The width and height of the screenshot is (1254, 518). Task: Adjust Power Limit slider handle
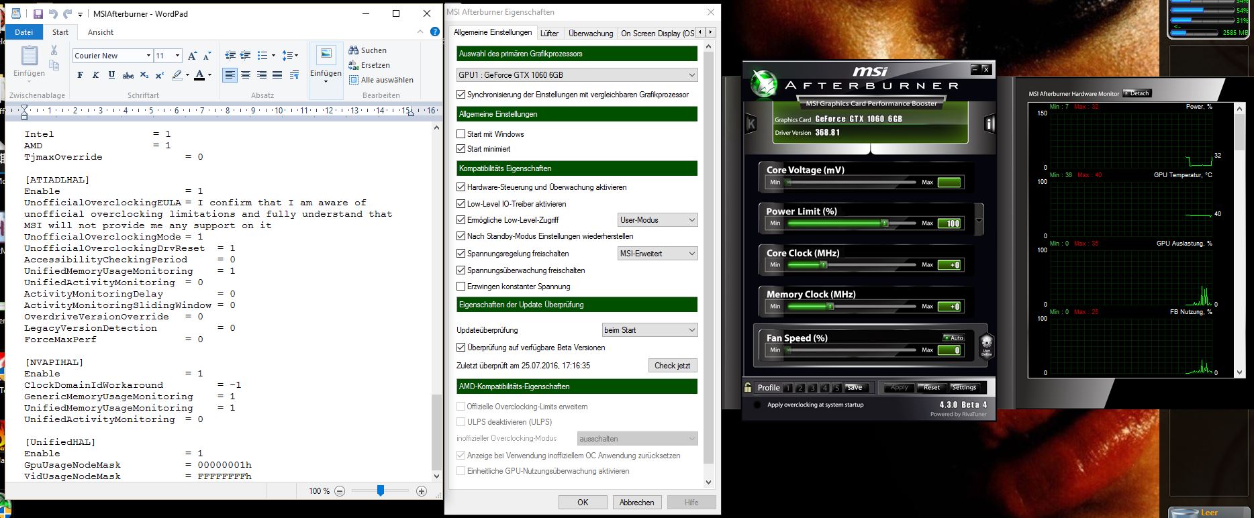[x=885, y=223]
